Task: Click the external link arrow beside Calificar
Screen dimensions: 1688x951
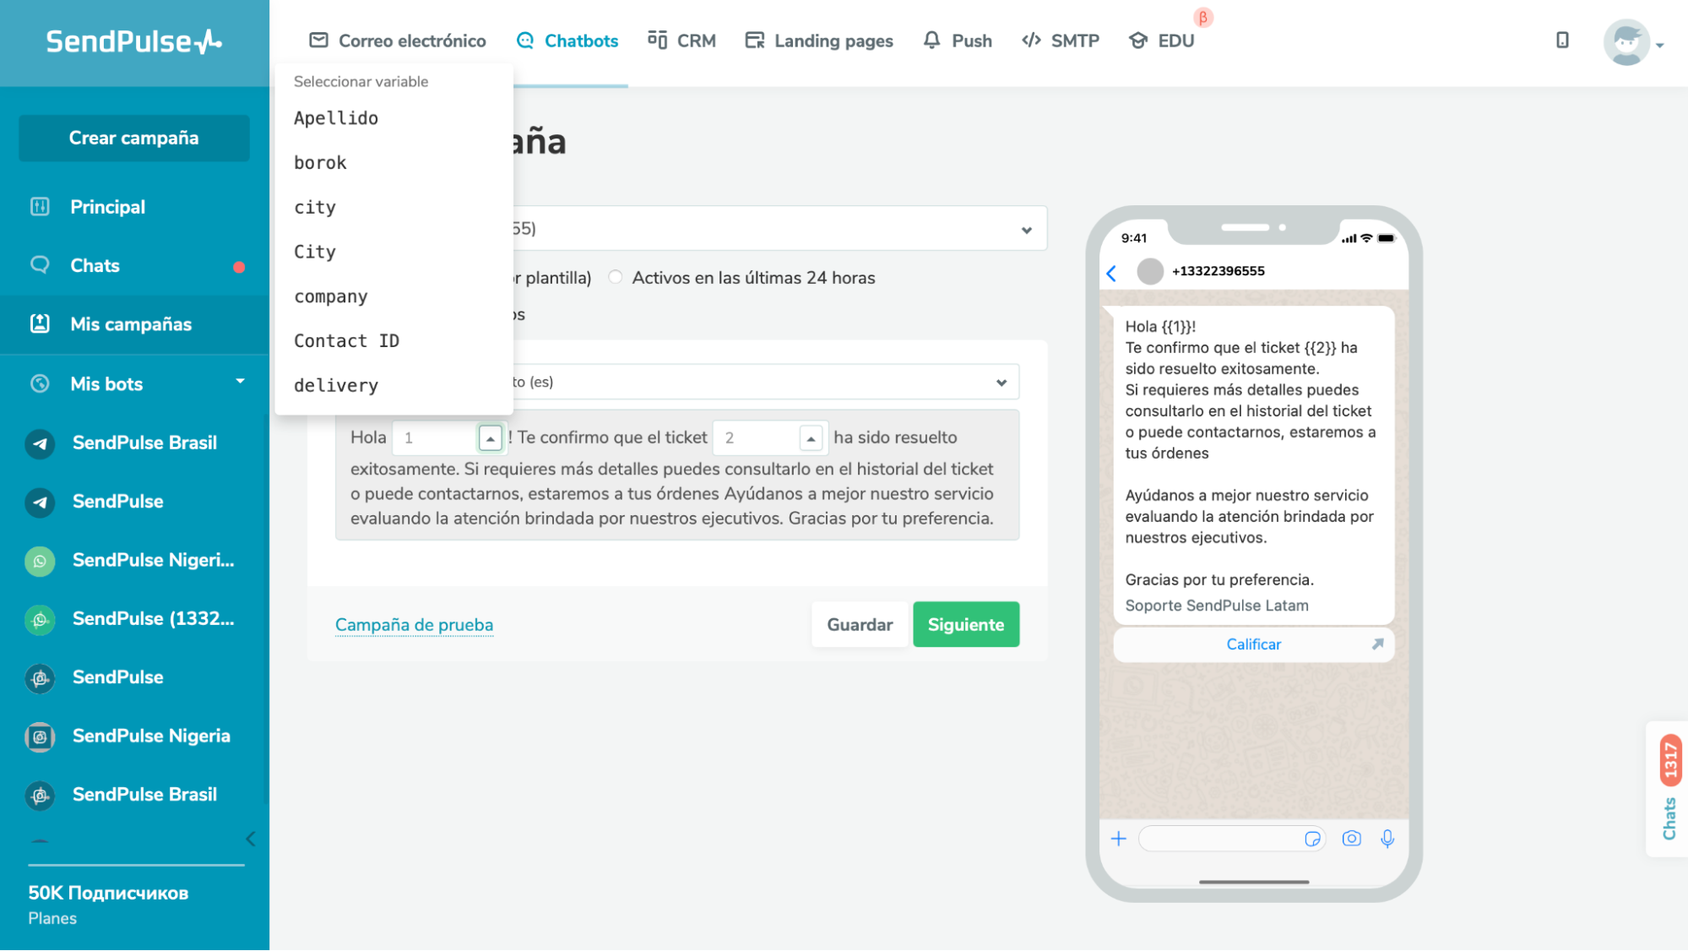Action: (1377, 644)
